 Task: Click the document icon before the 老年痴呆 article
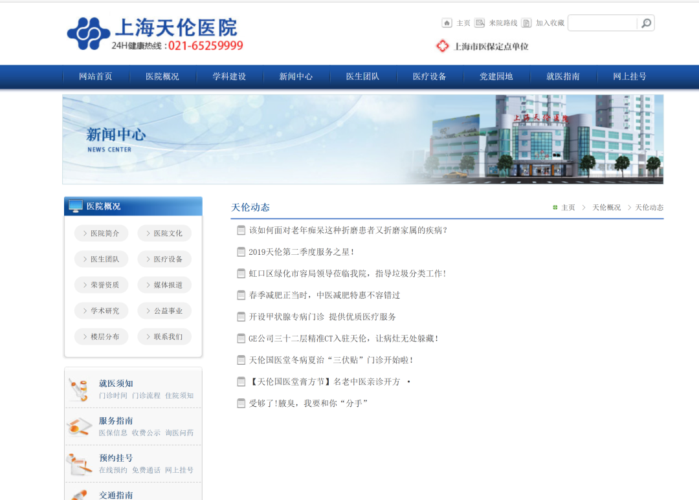pos(240,230)
